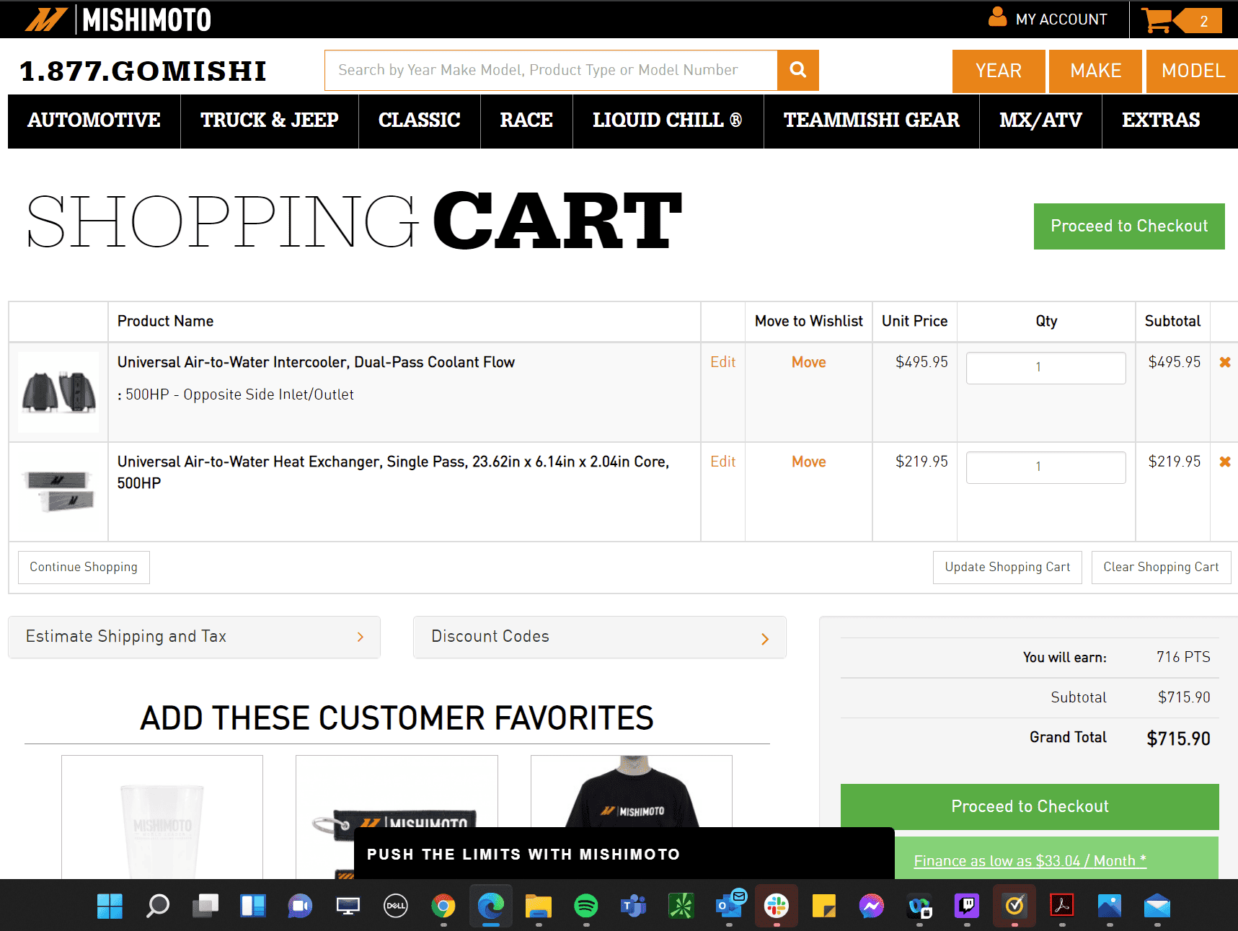Click the Mishimoto t-shirt favorite thumbnail

(632, 791)
